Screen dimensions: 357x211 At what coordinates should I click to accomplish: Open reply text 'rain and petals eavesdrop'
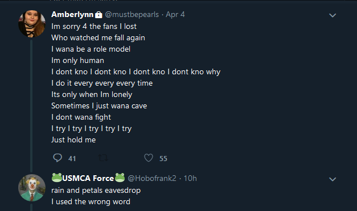click(96, 191)
